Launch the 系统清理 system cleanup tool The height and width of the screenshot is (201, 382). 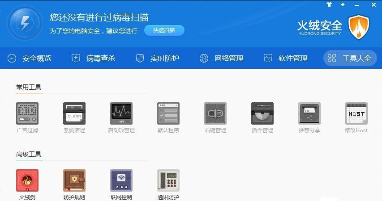74,113
